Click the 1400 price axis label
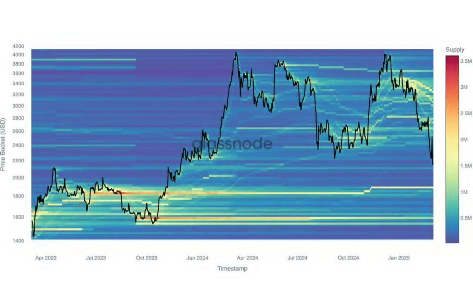473x282 pixels. [x=18, y=241]
